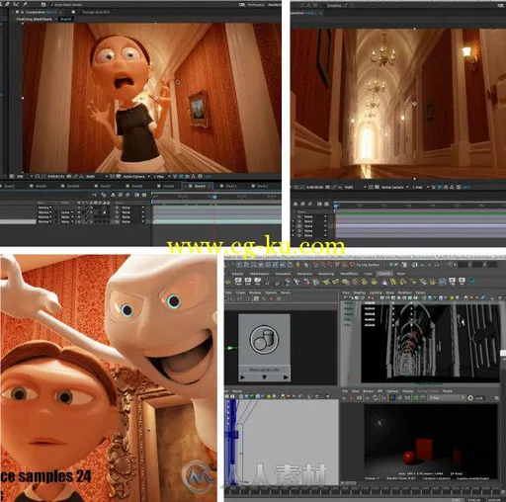Open the Rendering shelf tab in Maya

pos(326,274)
